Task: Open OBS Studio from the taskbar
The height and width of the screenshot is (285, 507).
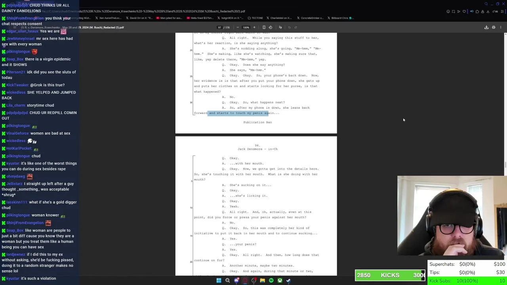Action: (x=254, y=280)
